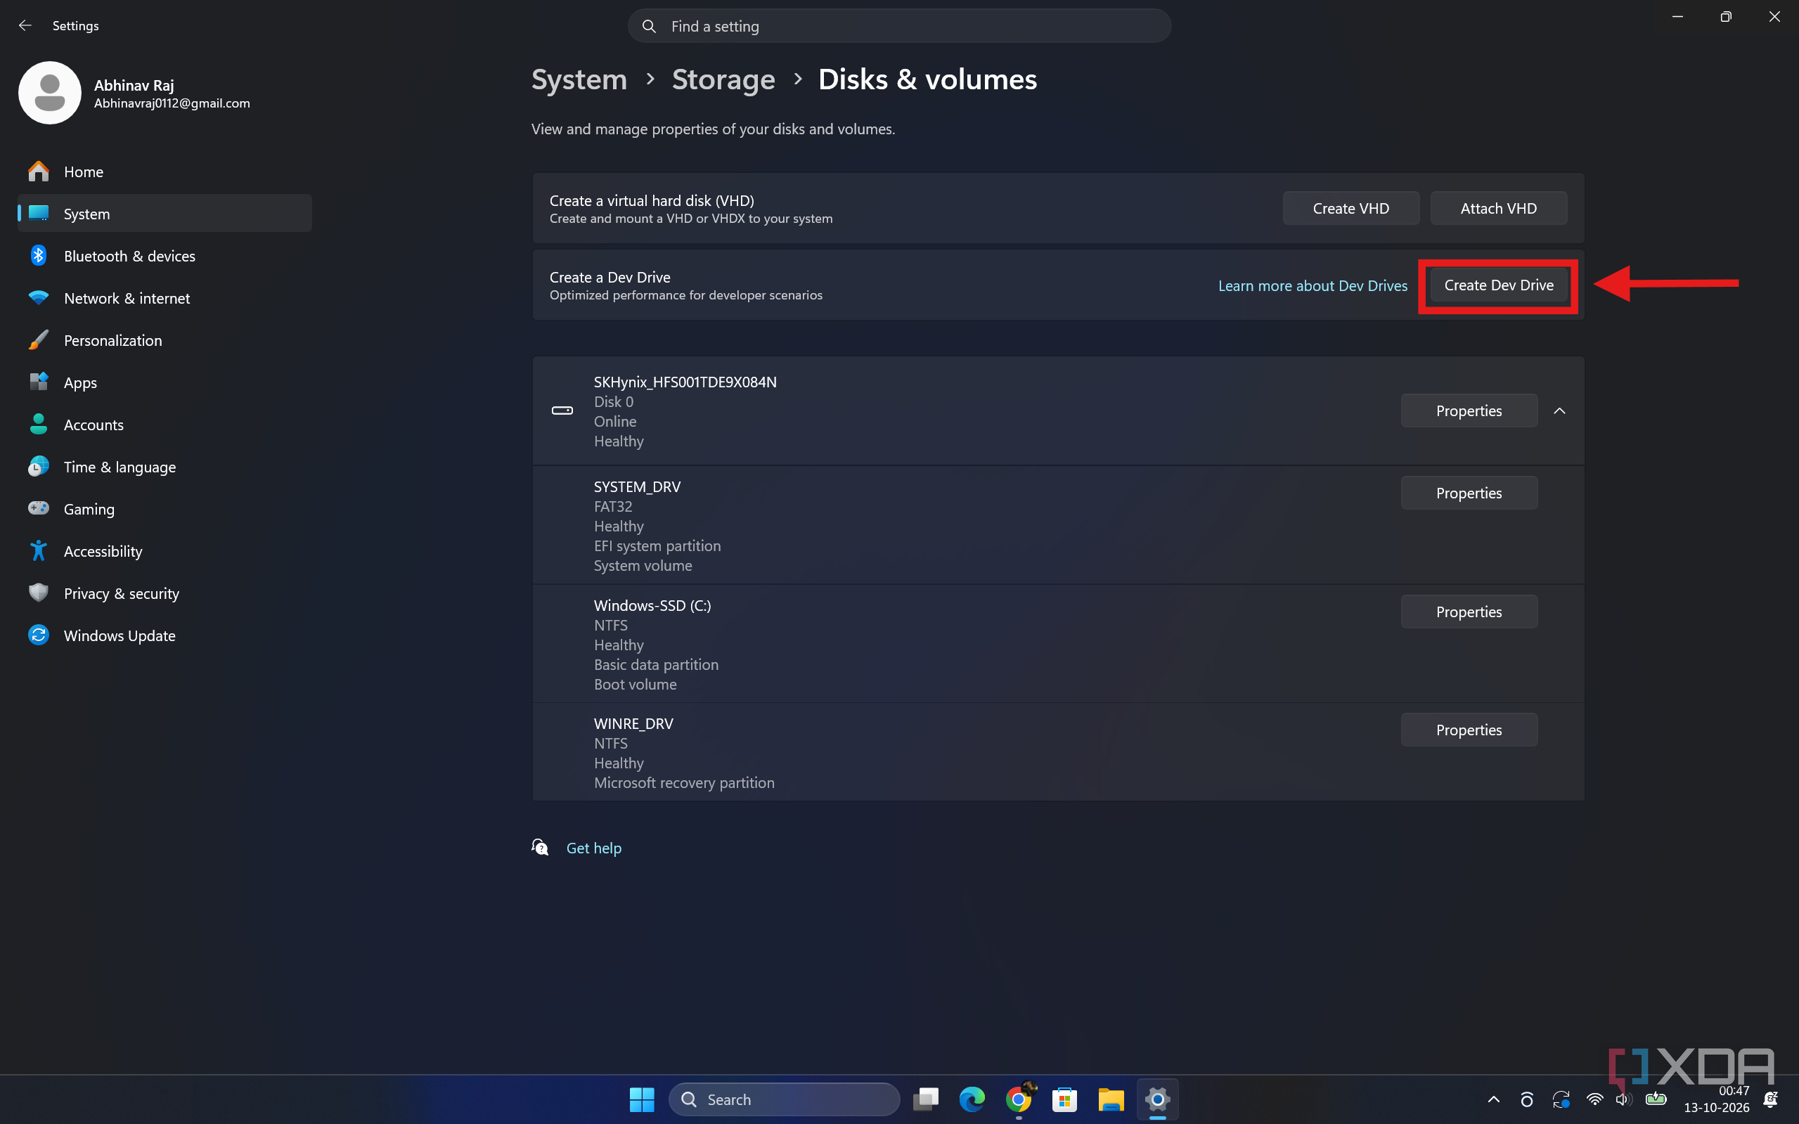
Task: Open Bluetooth & devices settings
Action: click(165, 256)
